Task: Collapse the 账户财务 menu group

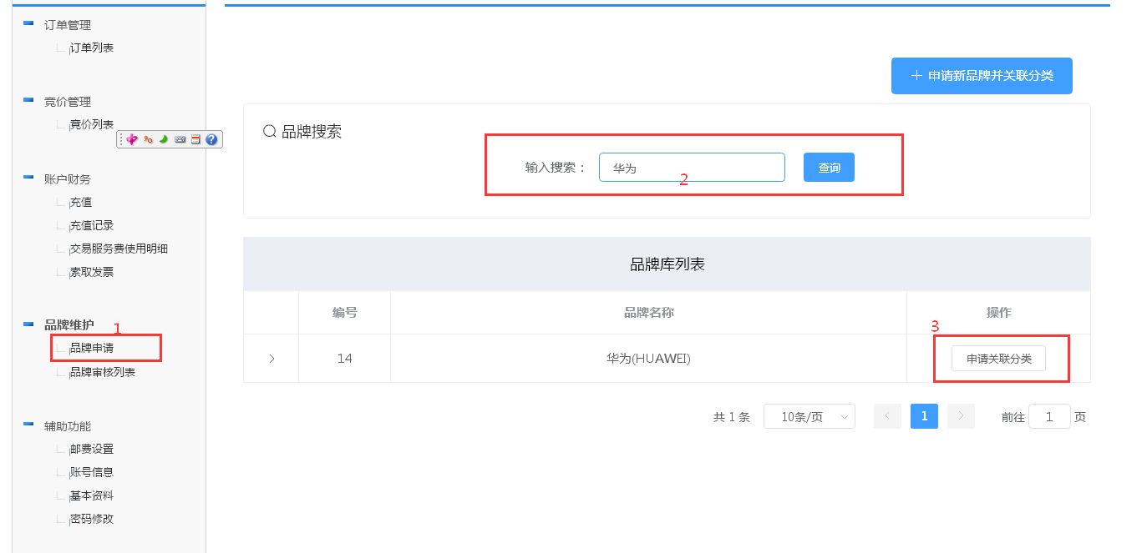Action: (x=28, y=177)
